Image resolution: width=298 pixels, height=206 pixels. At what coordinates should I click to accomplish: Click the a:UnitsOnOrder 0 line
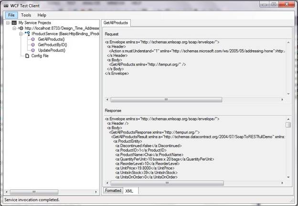(146, 177)
